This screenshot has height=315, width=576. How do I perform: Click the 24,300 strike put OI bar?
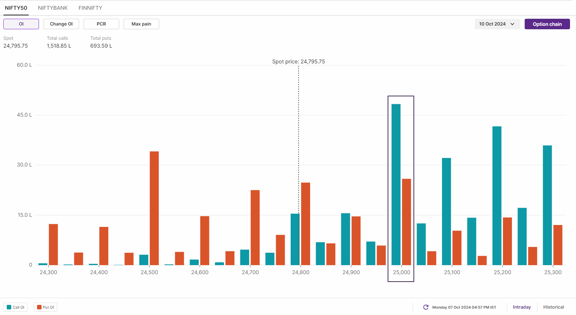tap(54, 244)
